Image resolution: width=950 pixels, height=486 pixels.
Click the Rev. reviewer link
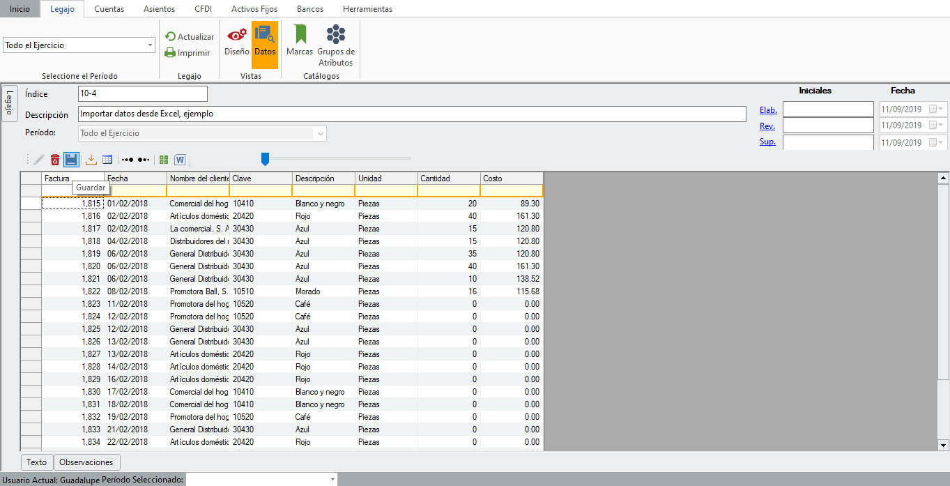coord(767,126)
